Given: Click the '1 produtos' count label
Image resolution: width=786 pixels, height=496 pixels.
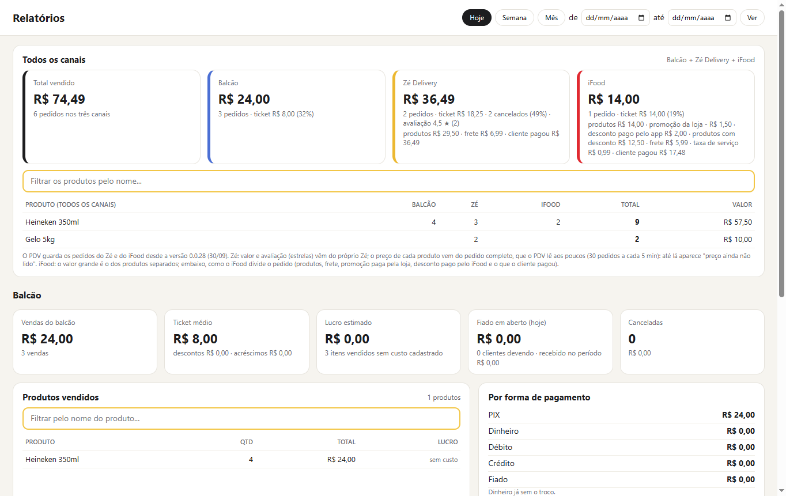Looking at the screenshot, I should tap(444, 397).
